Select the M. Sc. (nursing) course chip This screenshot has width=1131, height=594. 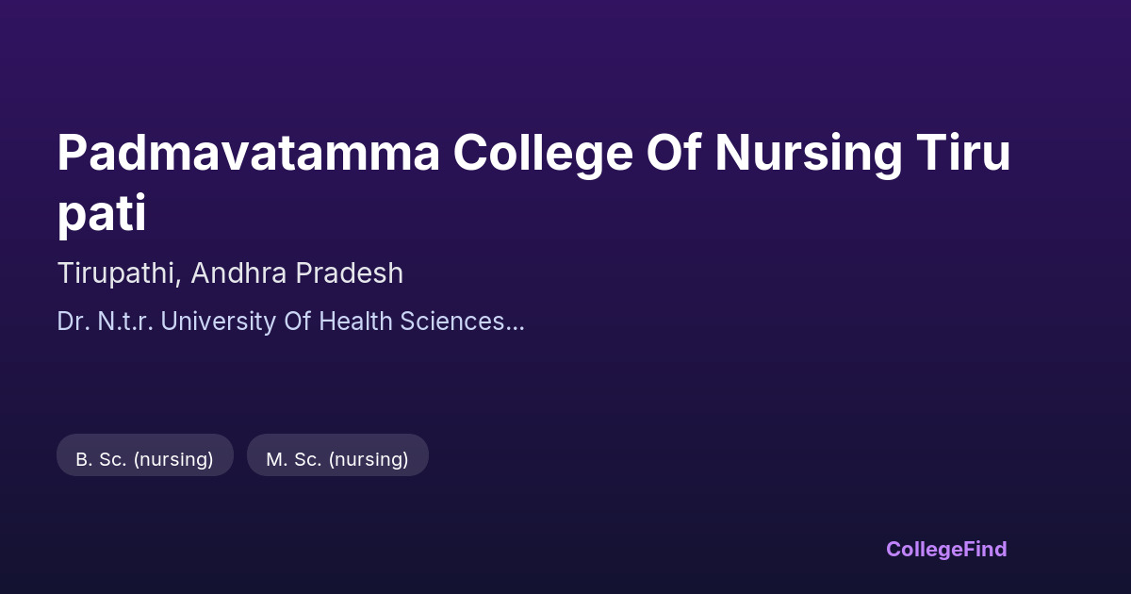tap(337, 459)
